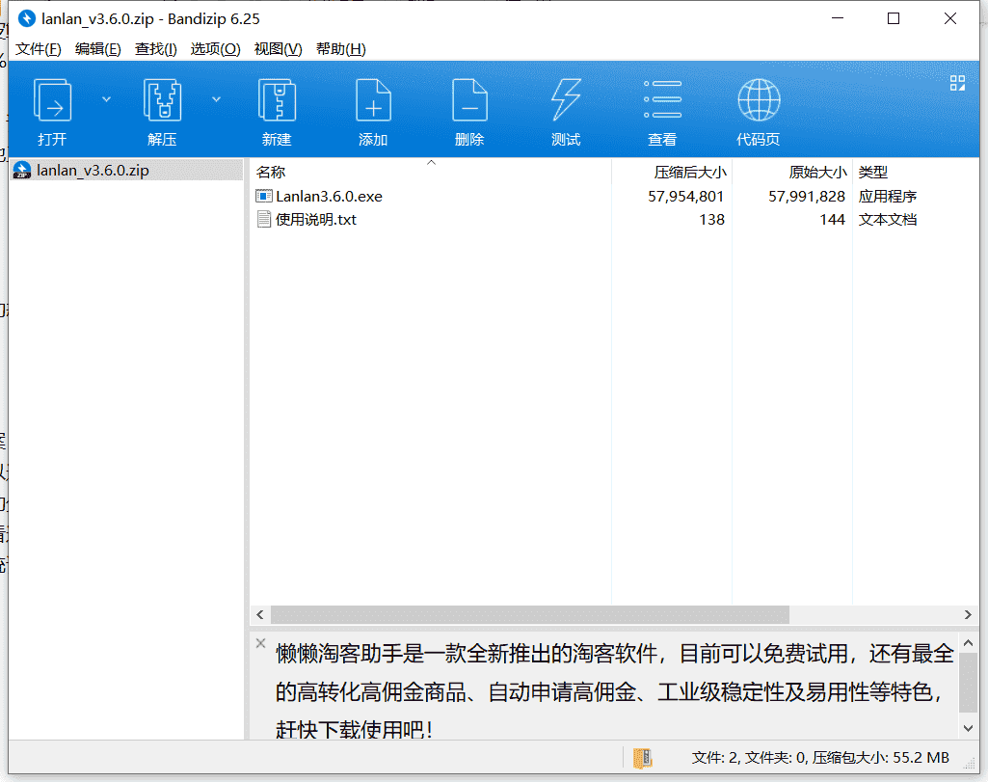Select the Lanlan3.6.0.exe file row
The width and height of the screenshot is (988, 782).
[x=614, y=196]
